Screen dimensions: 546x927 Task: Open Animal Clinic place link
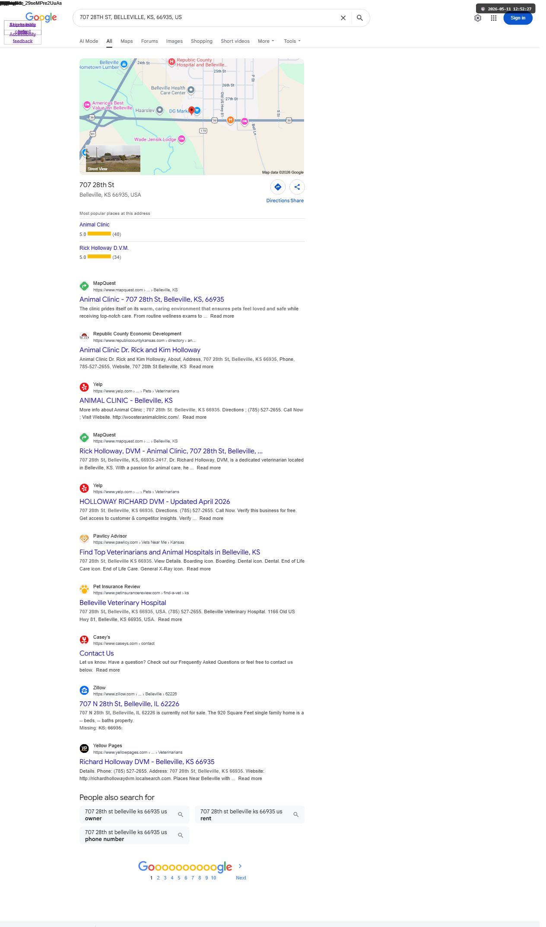95,225
